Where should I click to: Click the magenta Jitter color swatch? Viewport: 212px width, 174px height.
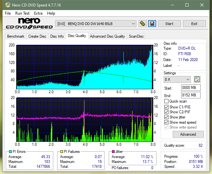pos(113,152)
